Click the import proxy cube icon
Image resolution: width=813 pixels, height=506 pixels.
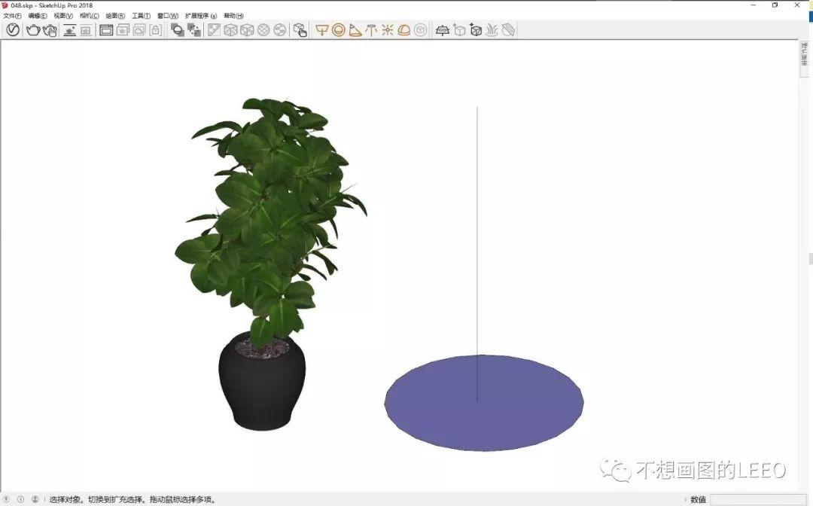click(476, 30)
